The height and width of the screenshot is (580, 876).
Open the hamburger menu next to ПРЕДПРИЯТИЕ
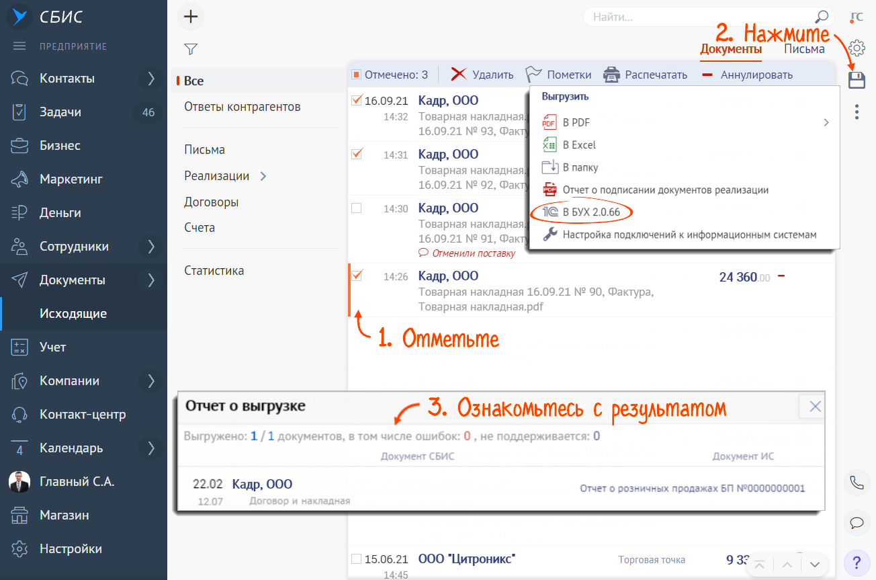[x=19, y=46]
